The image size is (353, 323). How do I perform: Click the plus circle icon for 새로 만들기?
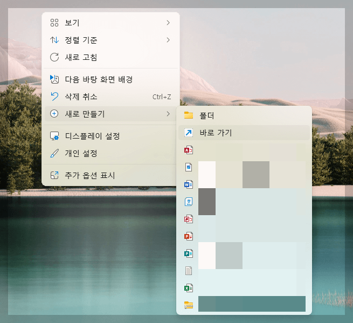[x=54, y=114]
